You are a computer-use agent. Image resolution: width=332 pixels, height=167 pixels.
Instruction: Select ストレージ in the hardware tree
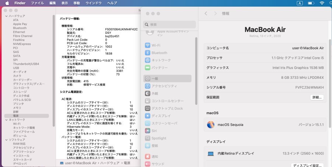(x=20, y=92)
